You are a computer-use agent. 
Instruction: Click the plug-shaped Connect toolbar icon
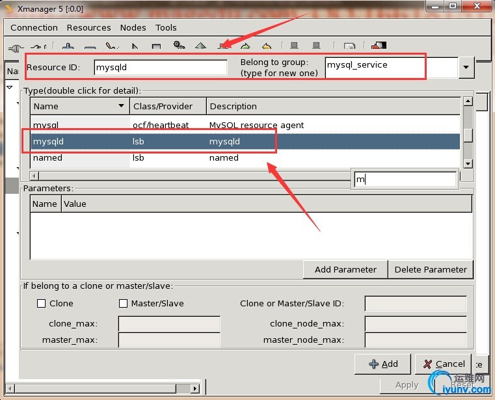tap(16, 47)
